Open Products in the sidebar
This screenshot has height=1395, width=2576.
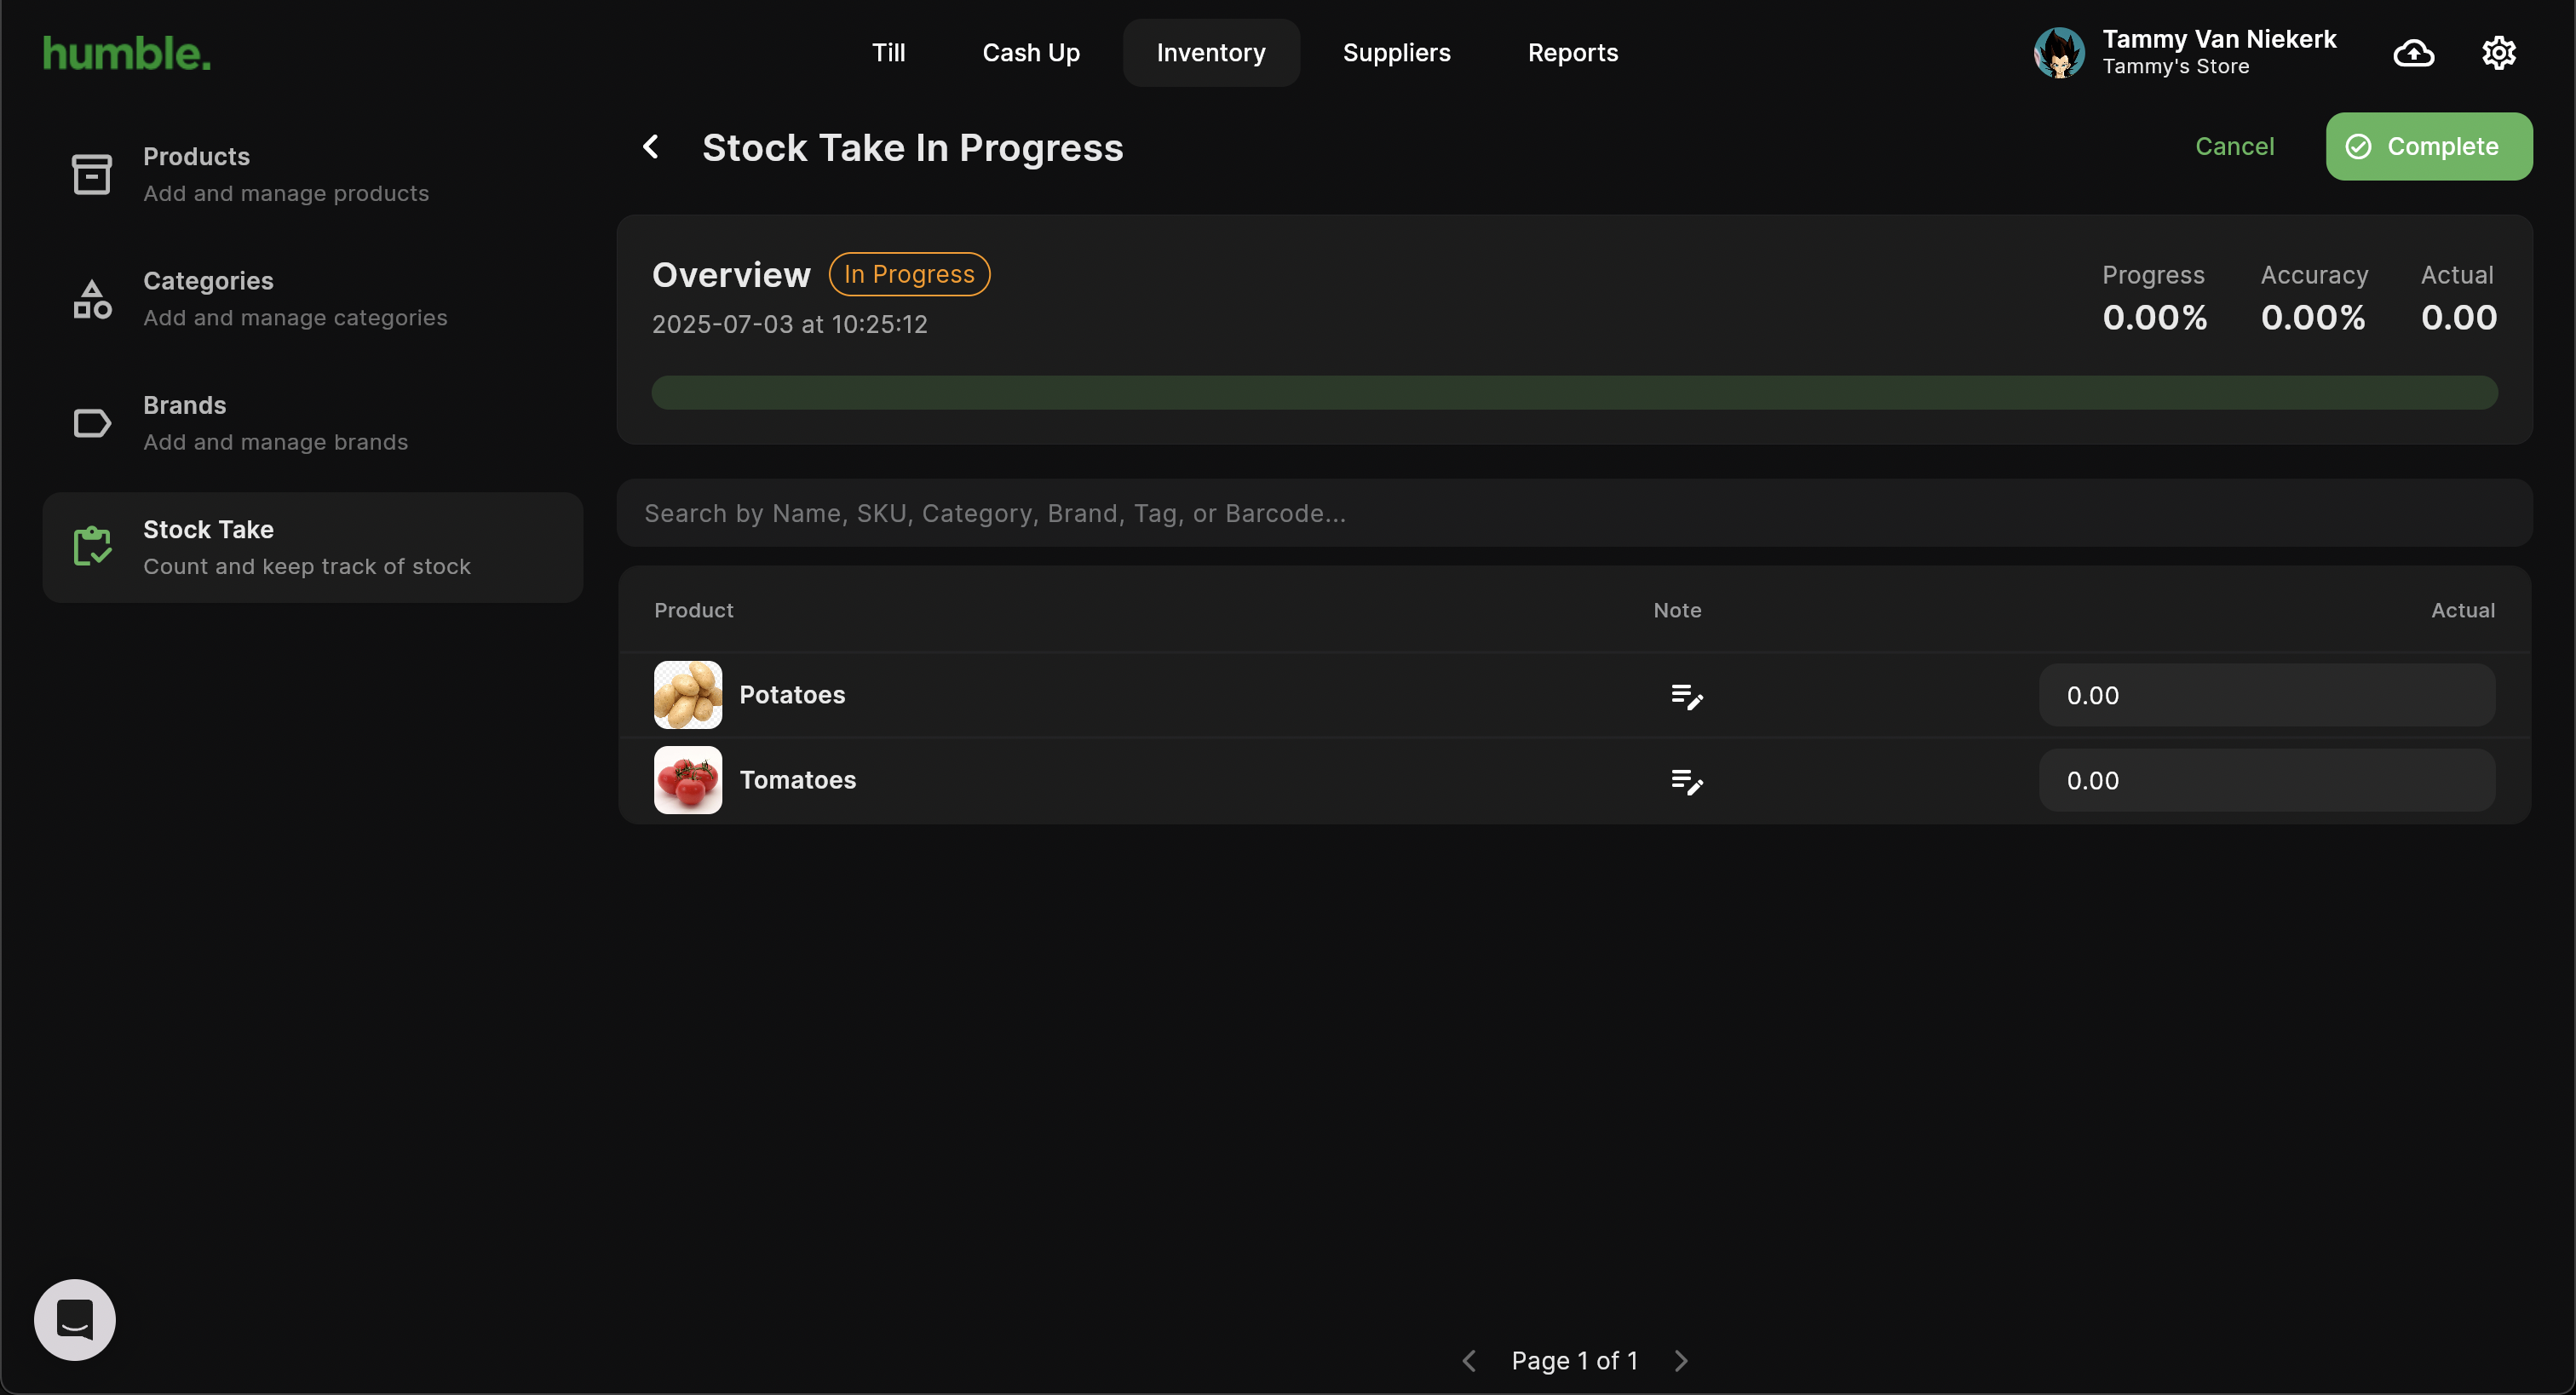point(313,175)
